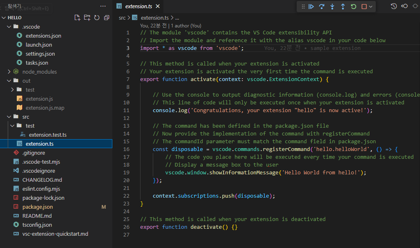The image size is (420, 248).
Task: Select the extension.ts editor tab
Action: (x=138, y=6)
